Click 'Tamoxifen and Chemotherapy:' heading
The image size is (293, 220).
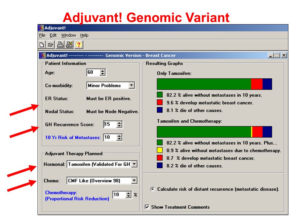190,121
